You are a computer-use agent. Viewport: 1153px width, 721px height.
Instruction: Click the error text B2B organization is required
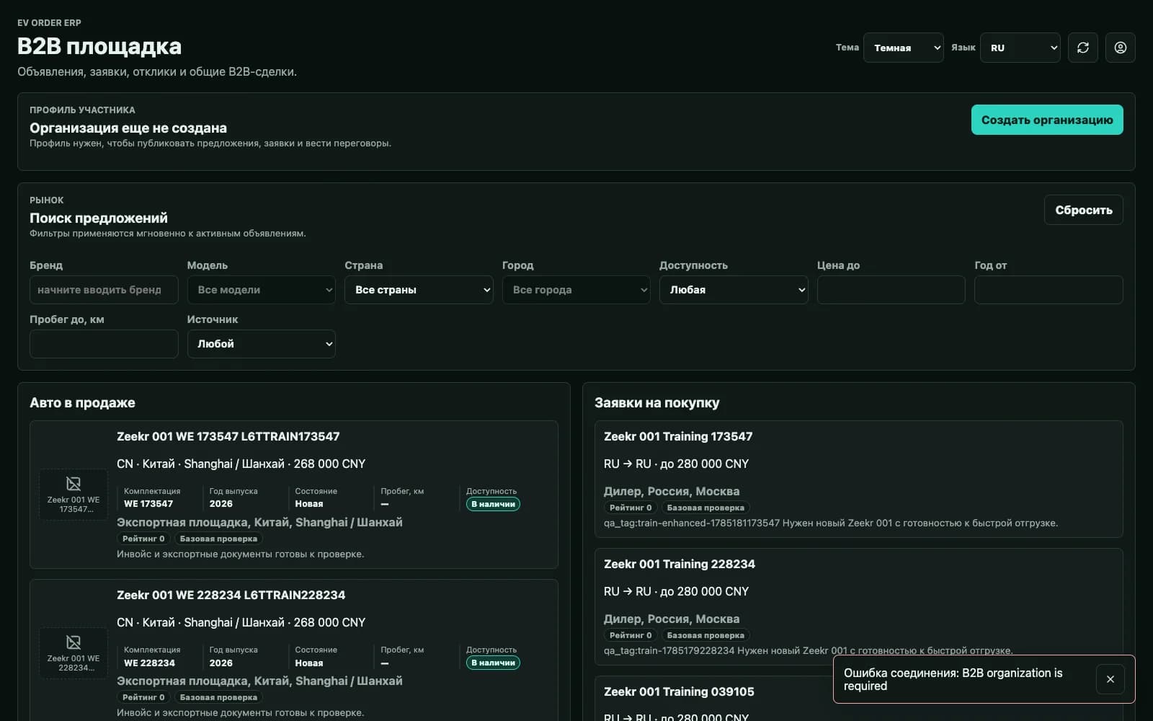coord(953,679)
